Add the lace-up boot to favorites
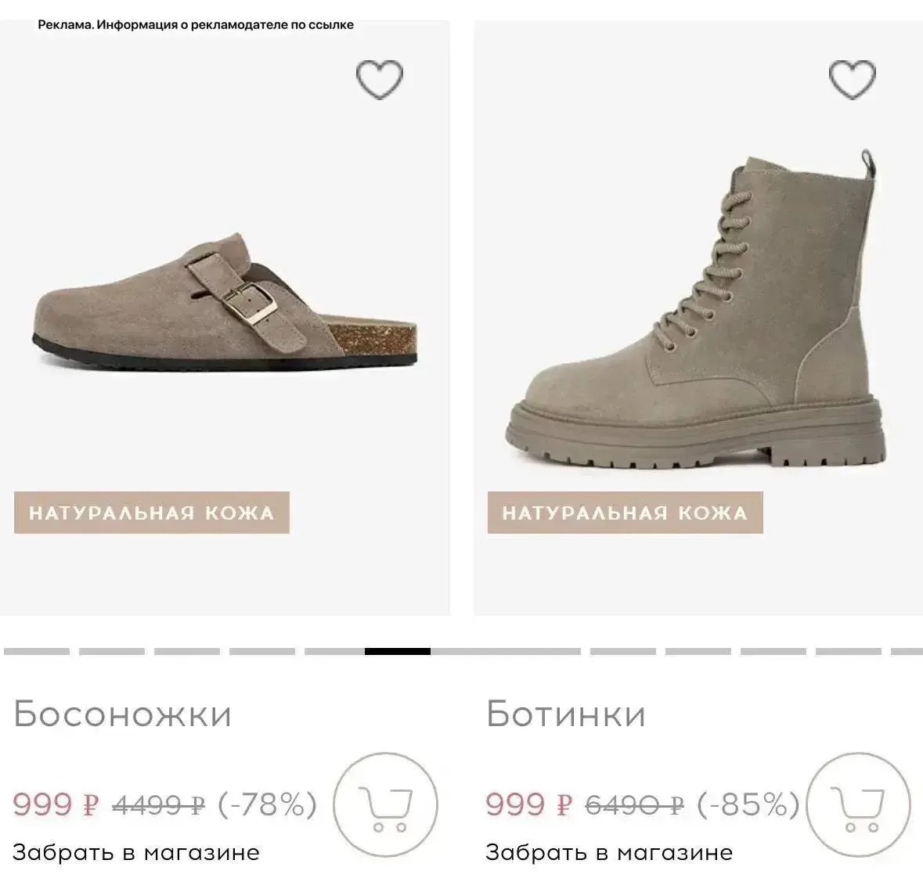 853,79
